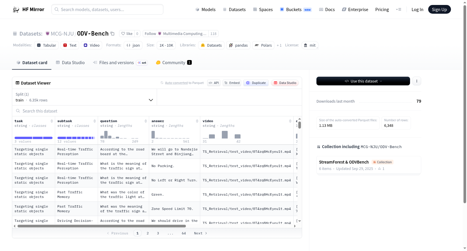Viewport: 467px width, 251px height.
Task: Click the MCG-NJU organization avatar icon
Action: [48, 34]
